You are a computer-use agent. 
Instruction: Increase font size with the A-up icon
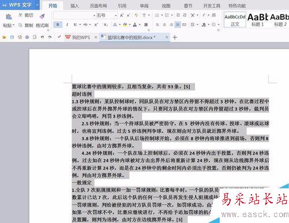point(122,15)
